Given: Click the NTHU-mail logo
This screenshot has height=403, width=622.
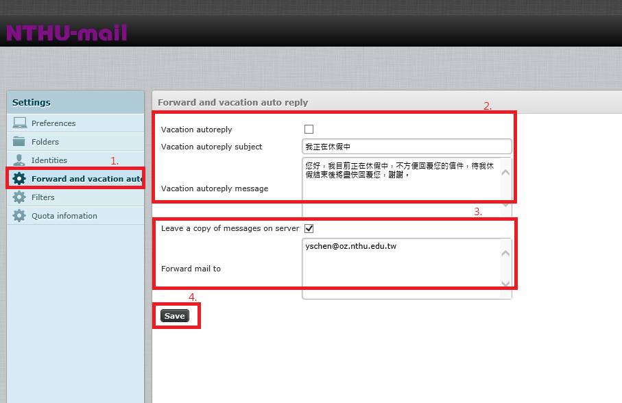Looking at the screenshot, I should click(67, 33).
